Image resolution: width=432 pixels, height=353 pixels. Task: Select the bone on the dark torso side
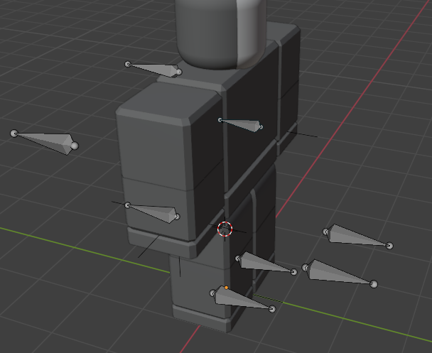[x=240, y=125]
